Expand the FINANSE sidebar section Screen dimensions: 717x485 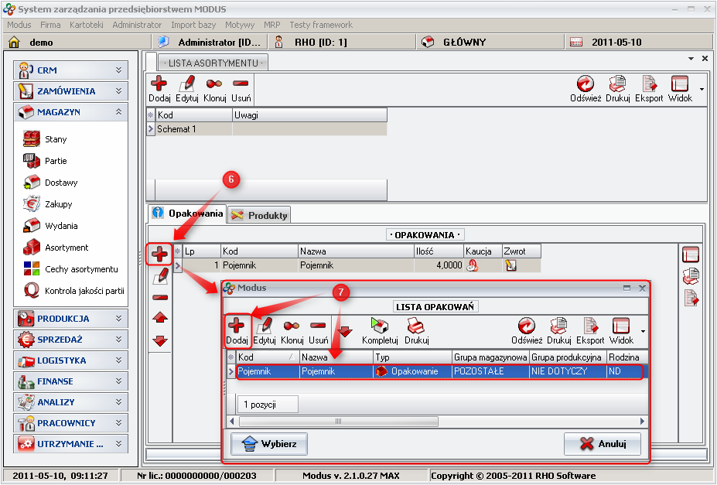71,381
